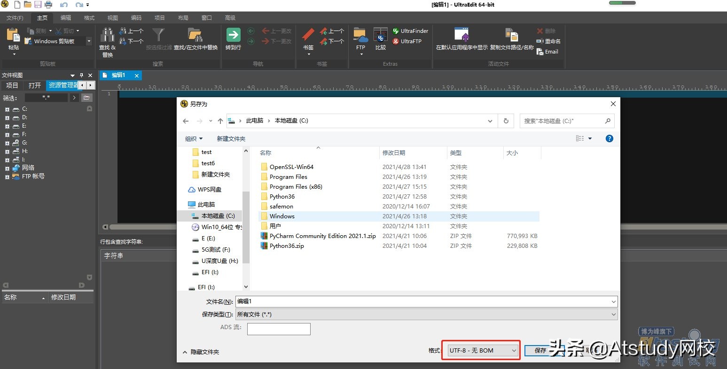Click the Compare (比较) icon
This screenshot has height=369, width=727.
(x=380, y=36)
